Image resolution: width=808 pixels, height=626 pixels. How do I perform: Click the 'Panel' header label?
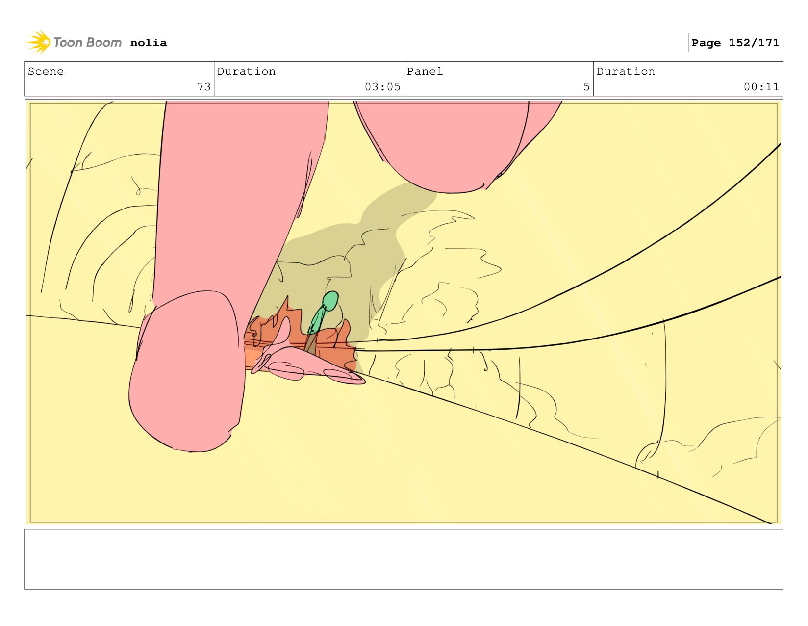click(425, 71)
